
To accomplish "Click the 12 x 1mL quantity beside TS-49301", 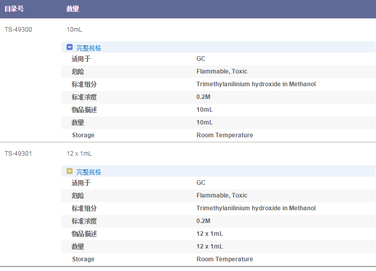I will [79, 154].
